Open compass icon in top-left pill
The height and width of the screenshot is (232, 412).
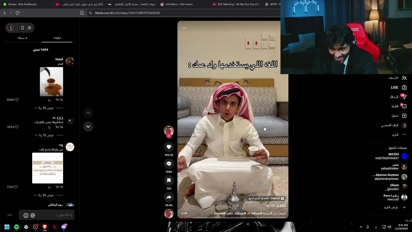coord(29,28)
